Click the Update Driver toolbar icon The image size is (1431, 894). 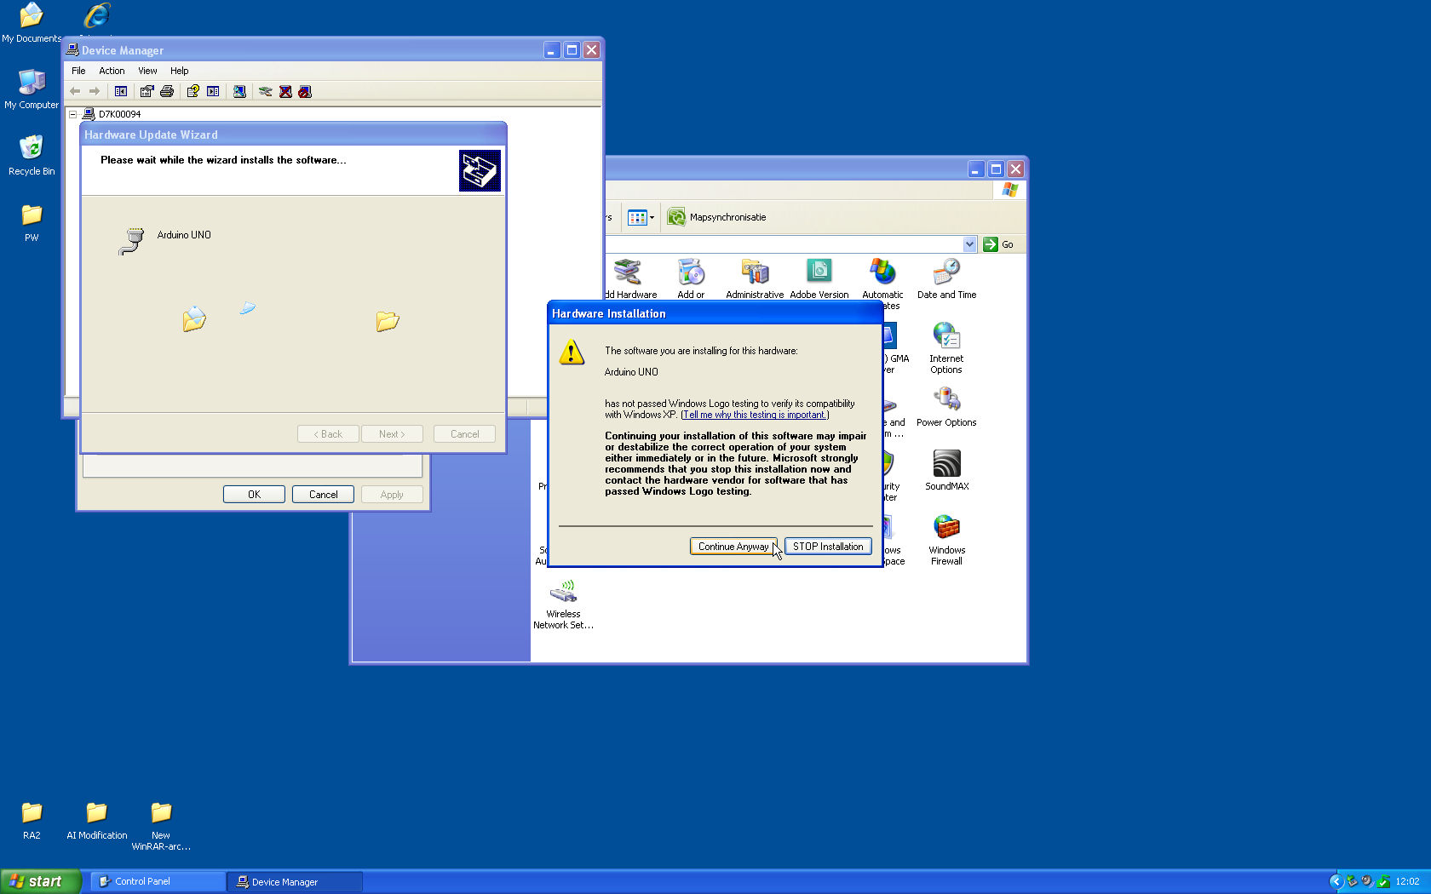pyautogui.click(x=266, y=91)
